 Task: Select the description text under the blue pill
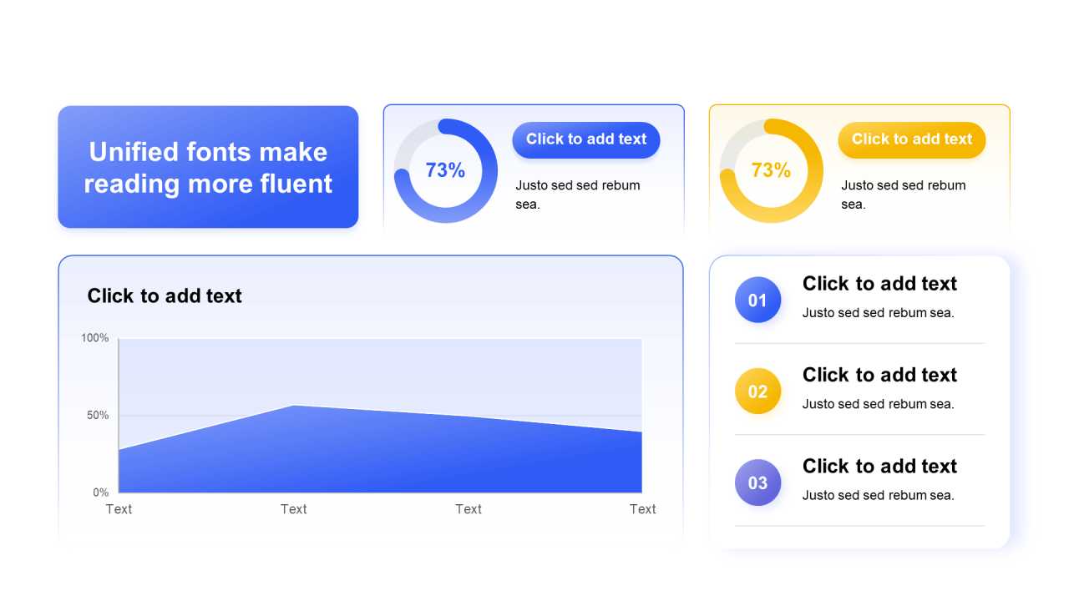pos(578,194)
